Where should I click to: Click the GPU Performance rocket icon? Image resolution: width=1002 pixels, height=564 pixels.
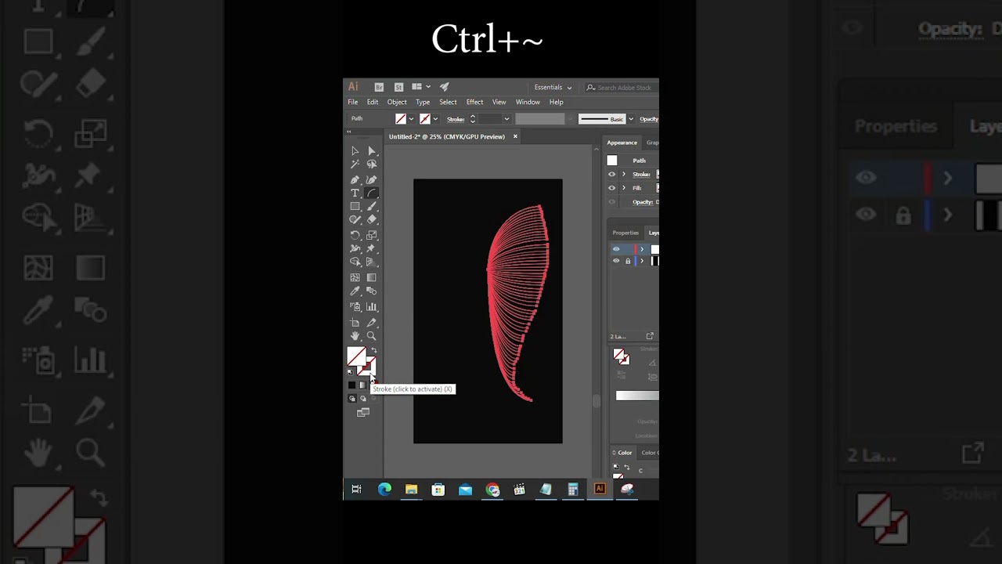coord(445,87)
